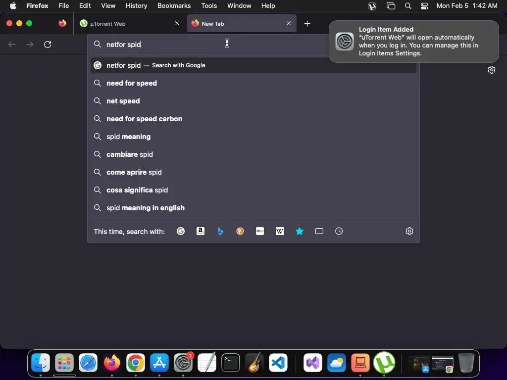This screenshot has height=380, width=507.
Task: Open the File menu
Action: [64, 6]
